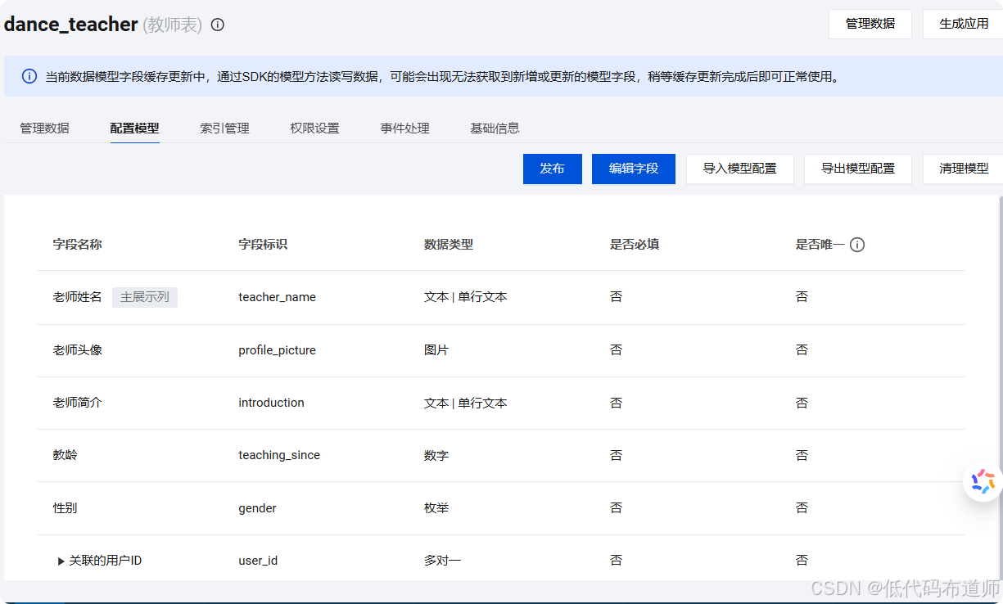Click 文本 | 单行文本 in teacher_name row
The width and height of the screenshot is (1003, 604).
466,297
